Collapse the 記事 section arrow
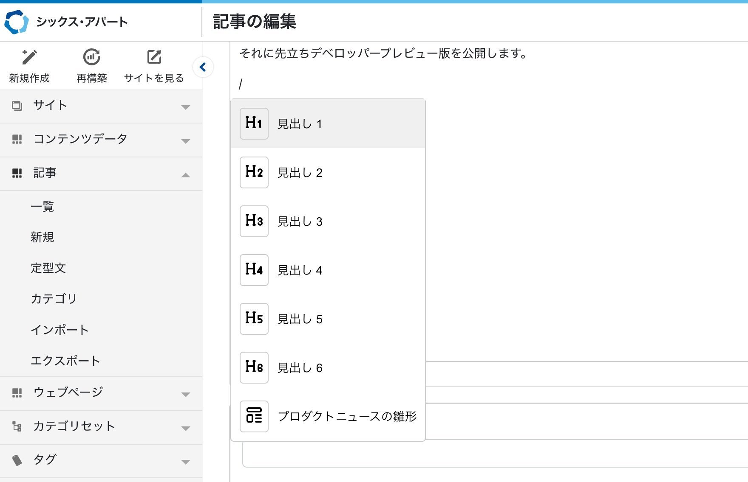 (185, 175)
